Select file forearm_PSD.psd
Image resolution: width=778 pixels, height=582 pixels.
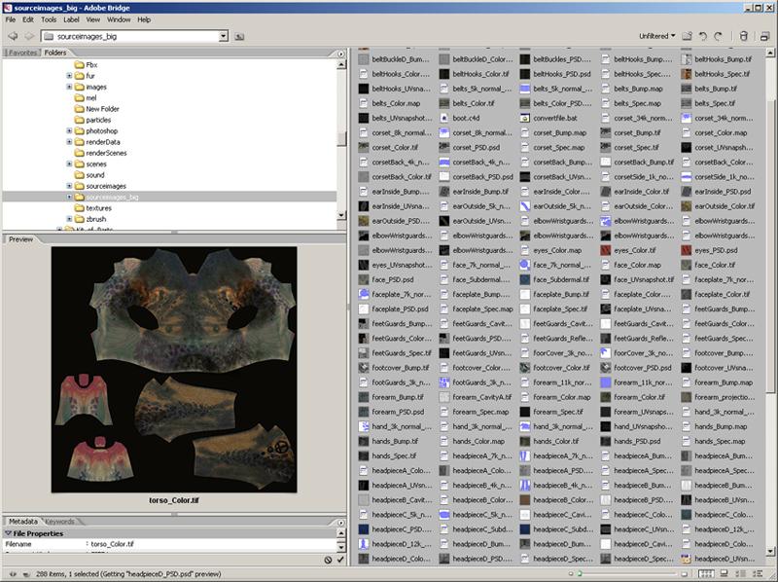point(398,412)
